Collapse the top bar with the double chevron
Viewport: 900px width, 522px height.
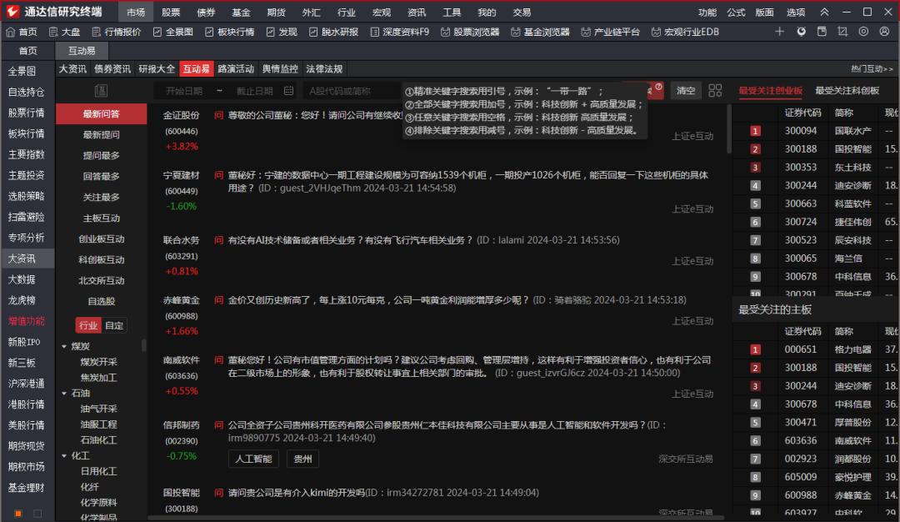click(x=824, y=12)
